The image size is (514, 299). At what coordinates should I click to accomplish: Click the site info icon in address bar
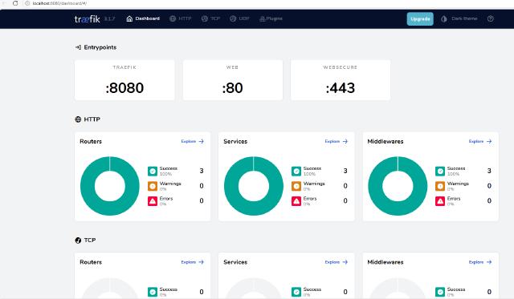[27, 3]
